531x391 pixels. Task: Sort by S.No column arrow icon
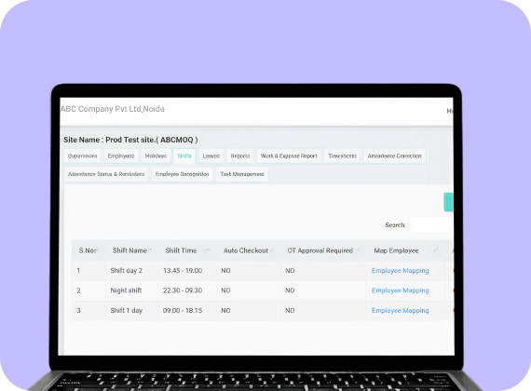98,249
